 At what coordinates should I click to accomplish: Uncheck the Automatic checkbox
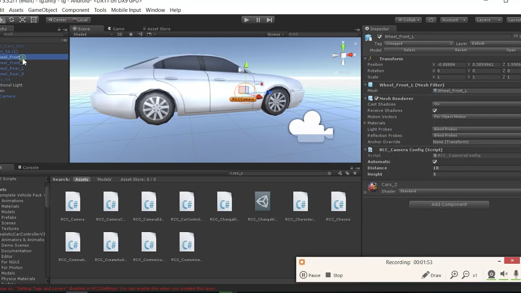click(435, 162)
